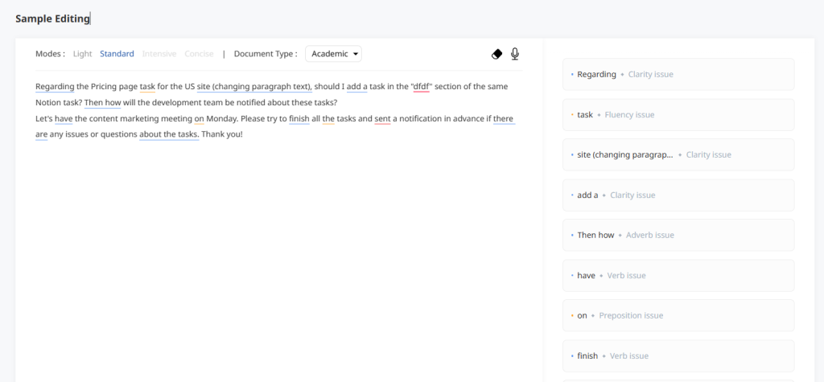Expand the 'Then how' Adverb issue card
Viewport: 824px width, 382px height.
678,235
